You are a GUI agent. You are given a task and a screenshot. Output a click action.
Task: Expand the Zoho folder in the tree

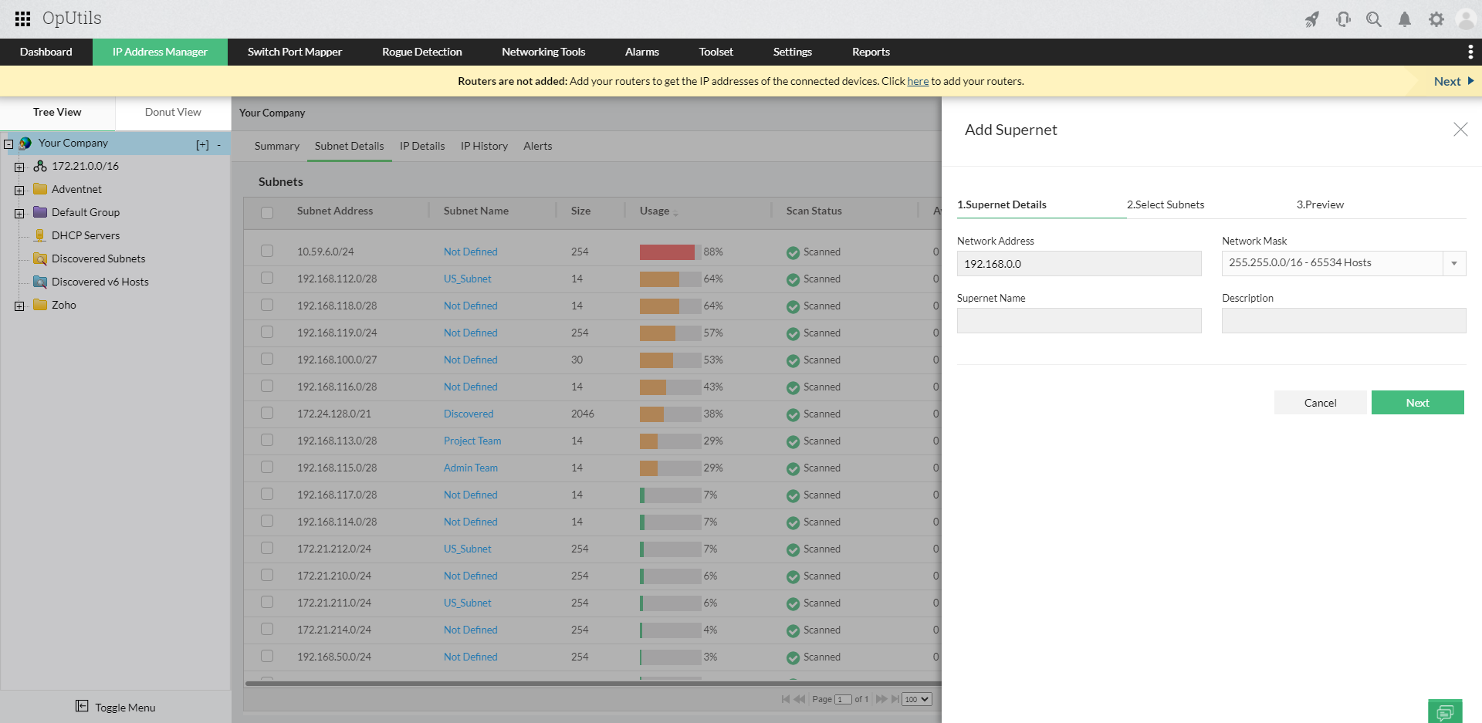(19, 305)
